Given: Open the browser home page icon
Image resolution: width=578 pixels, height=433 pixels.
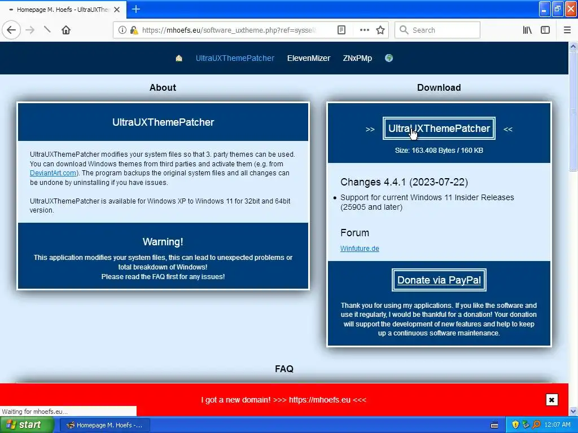Looking at the screenshot, I should (x=66, y=30).
